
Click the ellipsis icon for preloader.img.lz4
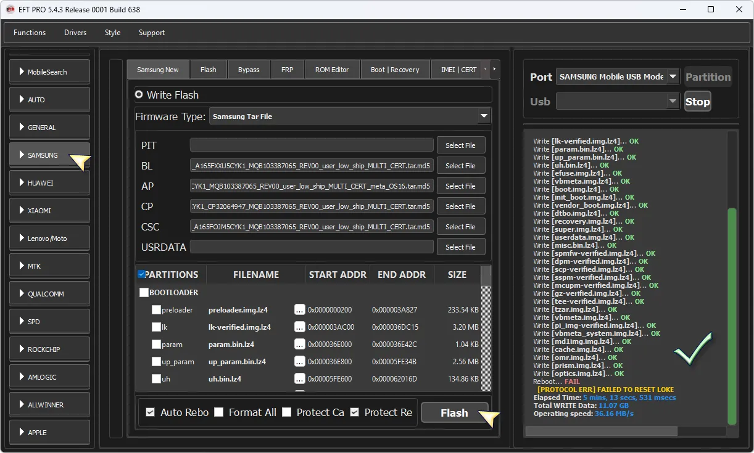300,310
